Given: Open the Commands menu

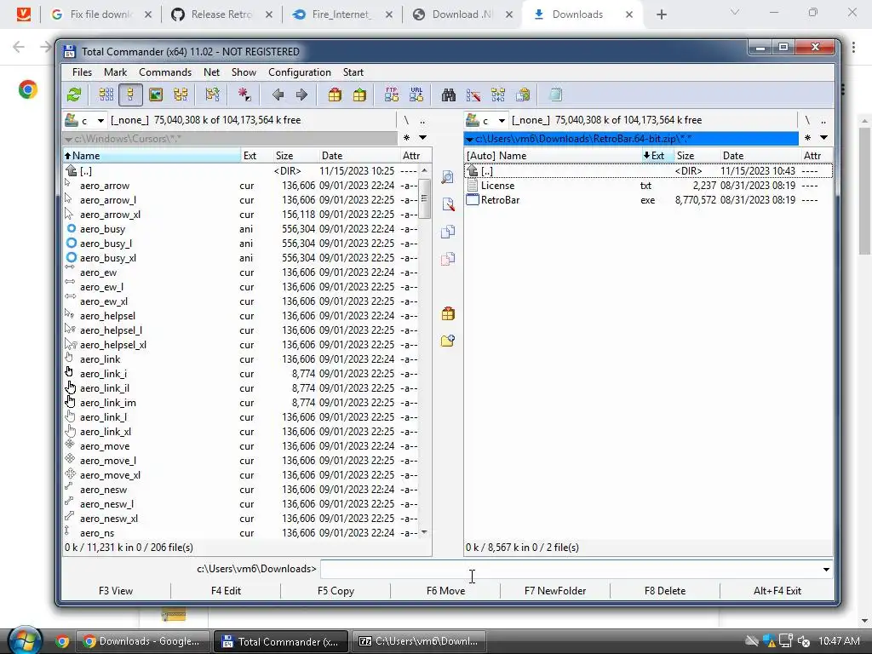Looking at the screenshot, I should click(x=165, y=72).
